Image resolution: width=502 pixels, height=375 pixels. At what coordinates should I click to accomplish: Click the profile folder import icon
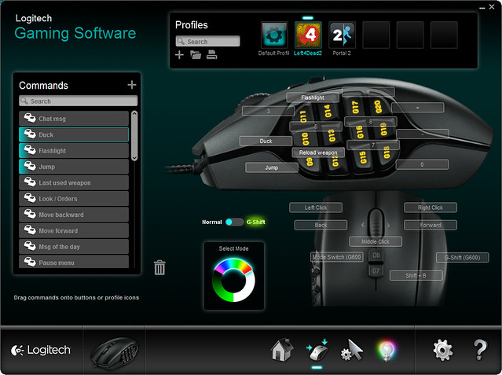pos(195,55)
